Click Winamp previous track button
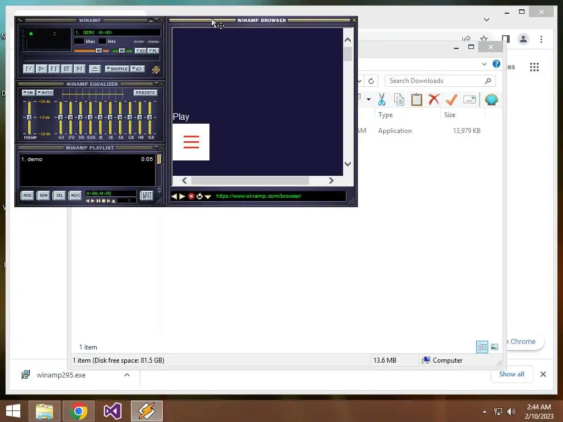This screenshot has width=563, height=422. [x=29, y=69]
